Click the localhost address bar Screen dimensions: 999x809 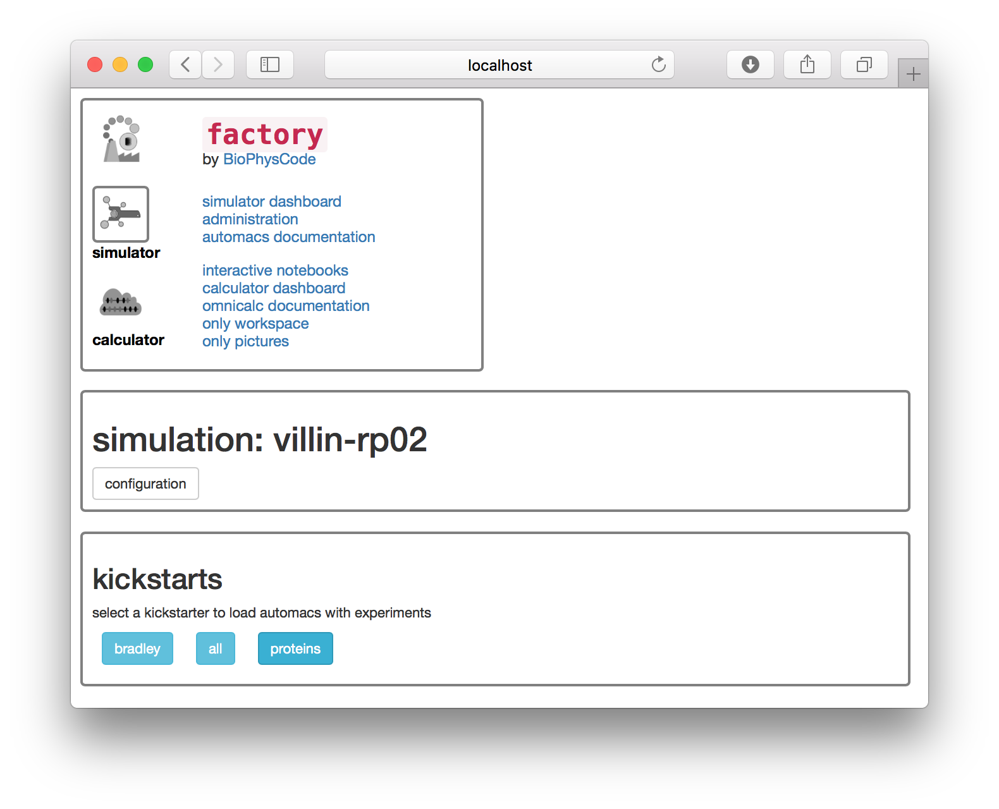click(500, 64)
